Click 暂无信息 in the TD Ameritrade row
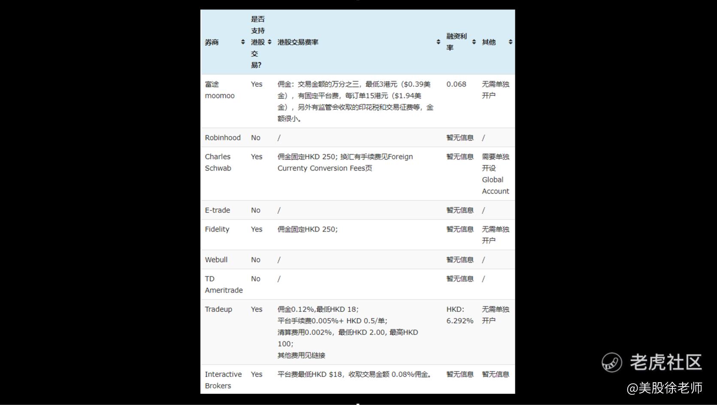This screenshot has height=405, width=717. pyautogui.click(x=460, y=279)
